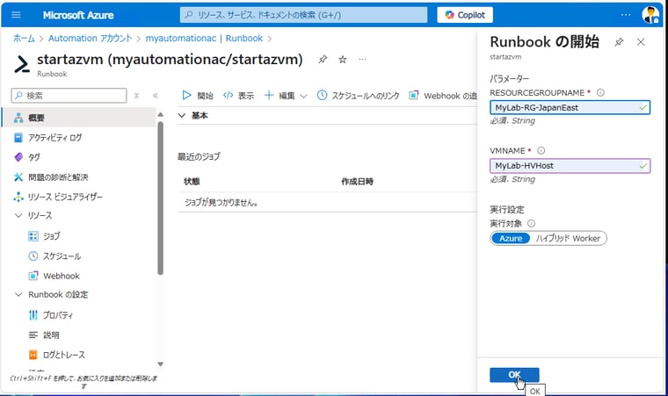Click スケジュールへのリンク in the toolbar
The width and height of the screenshot is (668, 396).
coord(359,96)
